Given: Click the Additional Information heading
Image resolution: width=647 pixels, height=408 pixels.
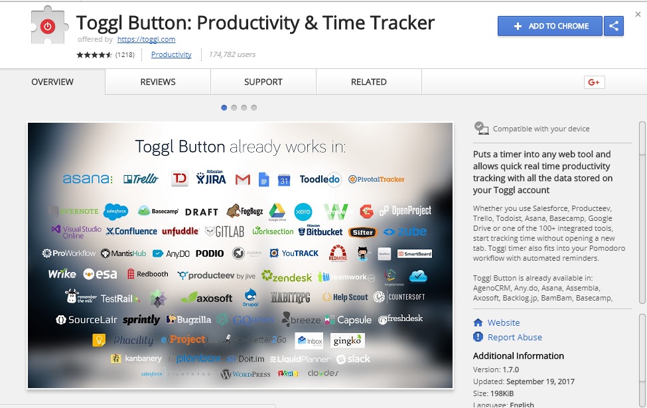Looking at the screenshot, I should tap(518, 356).
